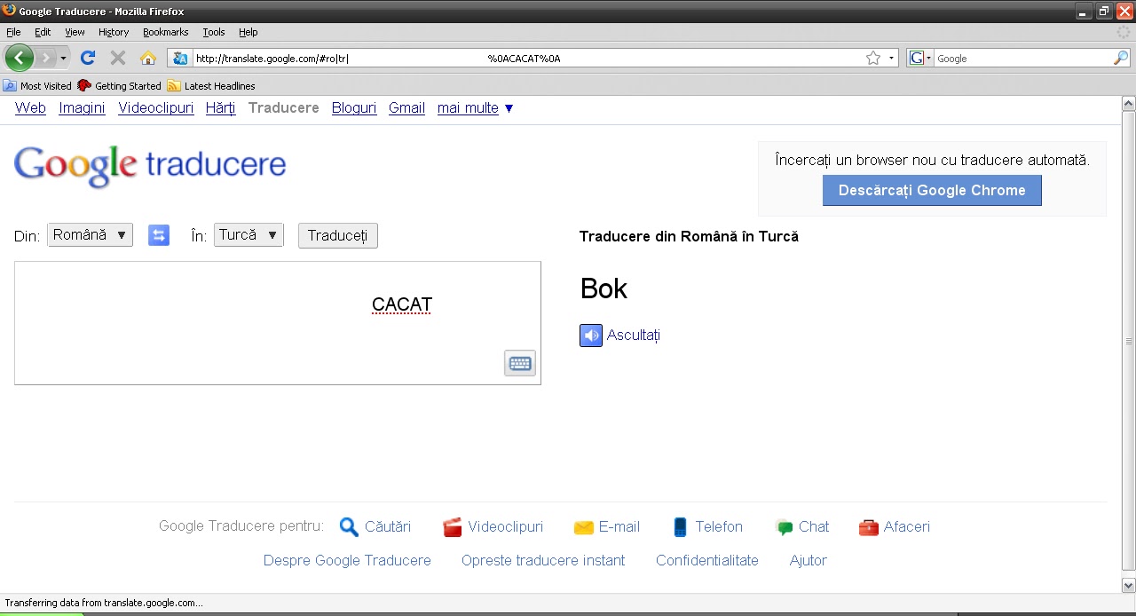Open footer Videoclipuri link

click(506, 526)
